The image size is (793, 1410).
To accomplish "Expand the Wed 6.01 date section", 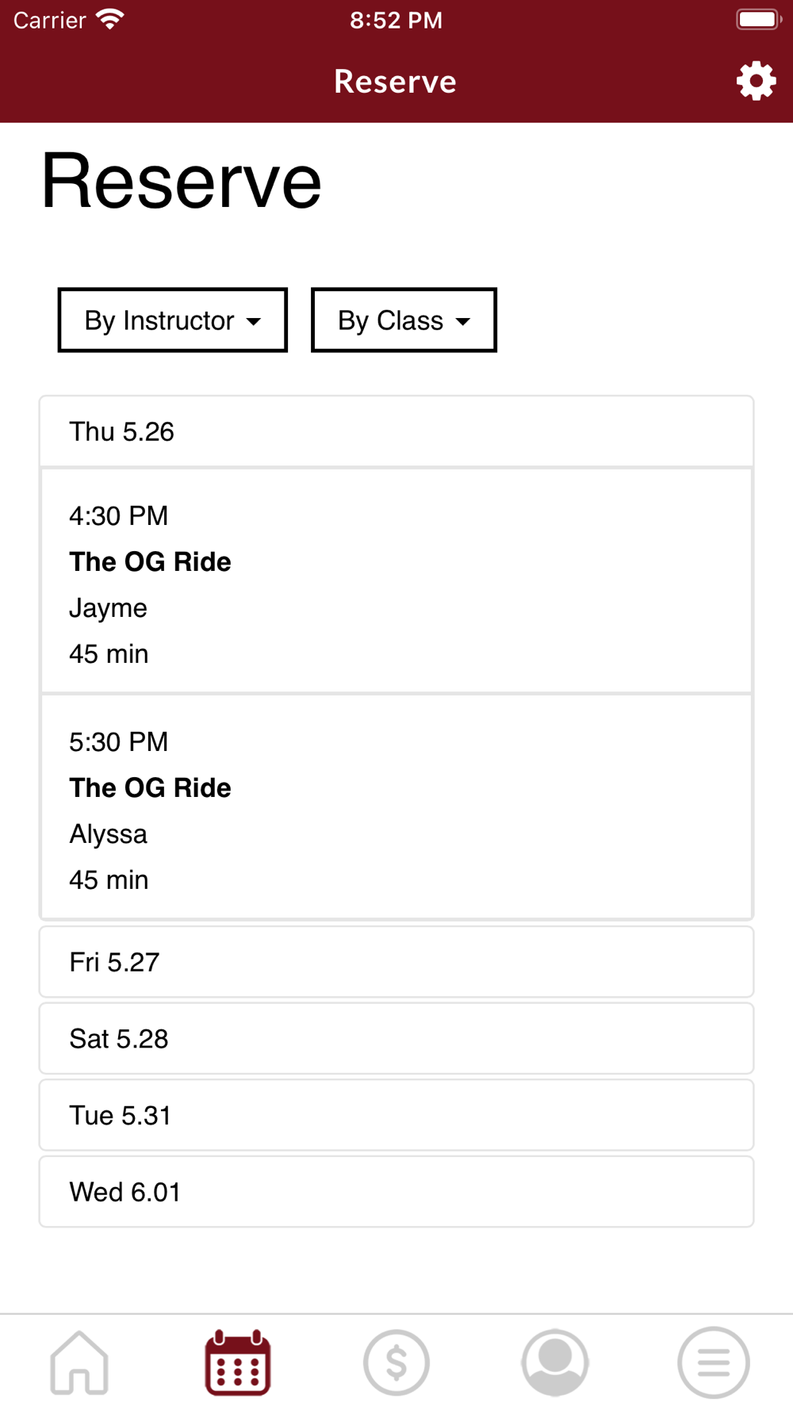I will pyautogui.click(x=396, y=1192).
